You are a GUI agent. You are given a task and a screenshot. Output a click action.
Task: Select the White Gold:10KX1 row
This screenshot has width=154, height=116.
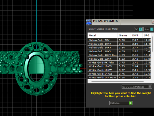tap(119, 66)
